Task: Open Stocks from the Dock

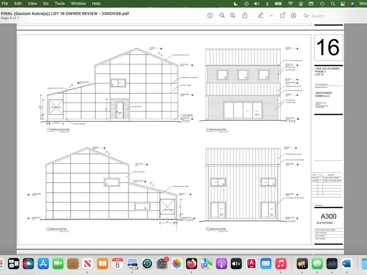Action: coord(332,264)
